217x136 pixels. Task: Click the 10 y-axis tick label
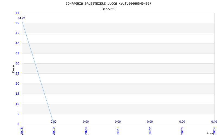pos(17,104)
